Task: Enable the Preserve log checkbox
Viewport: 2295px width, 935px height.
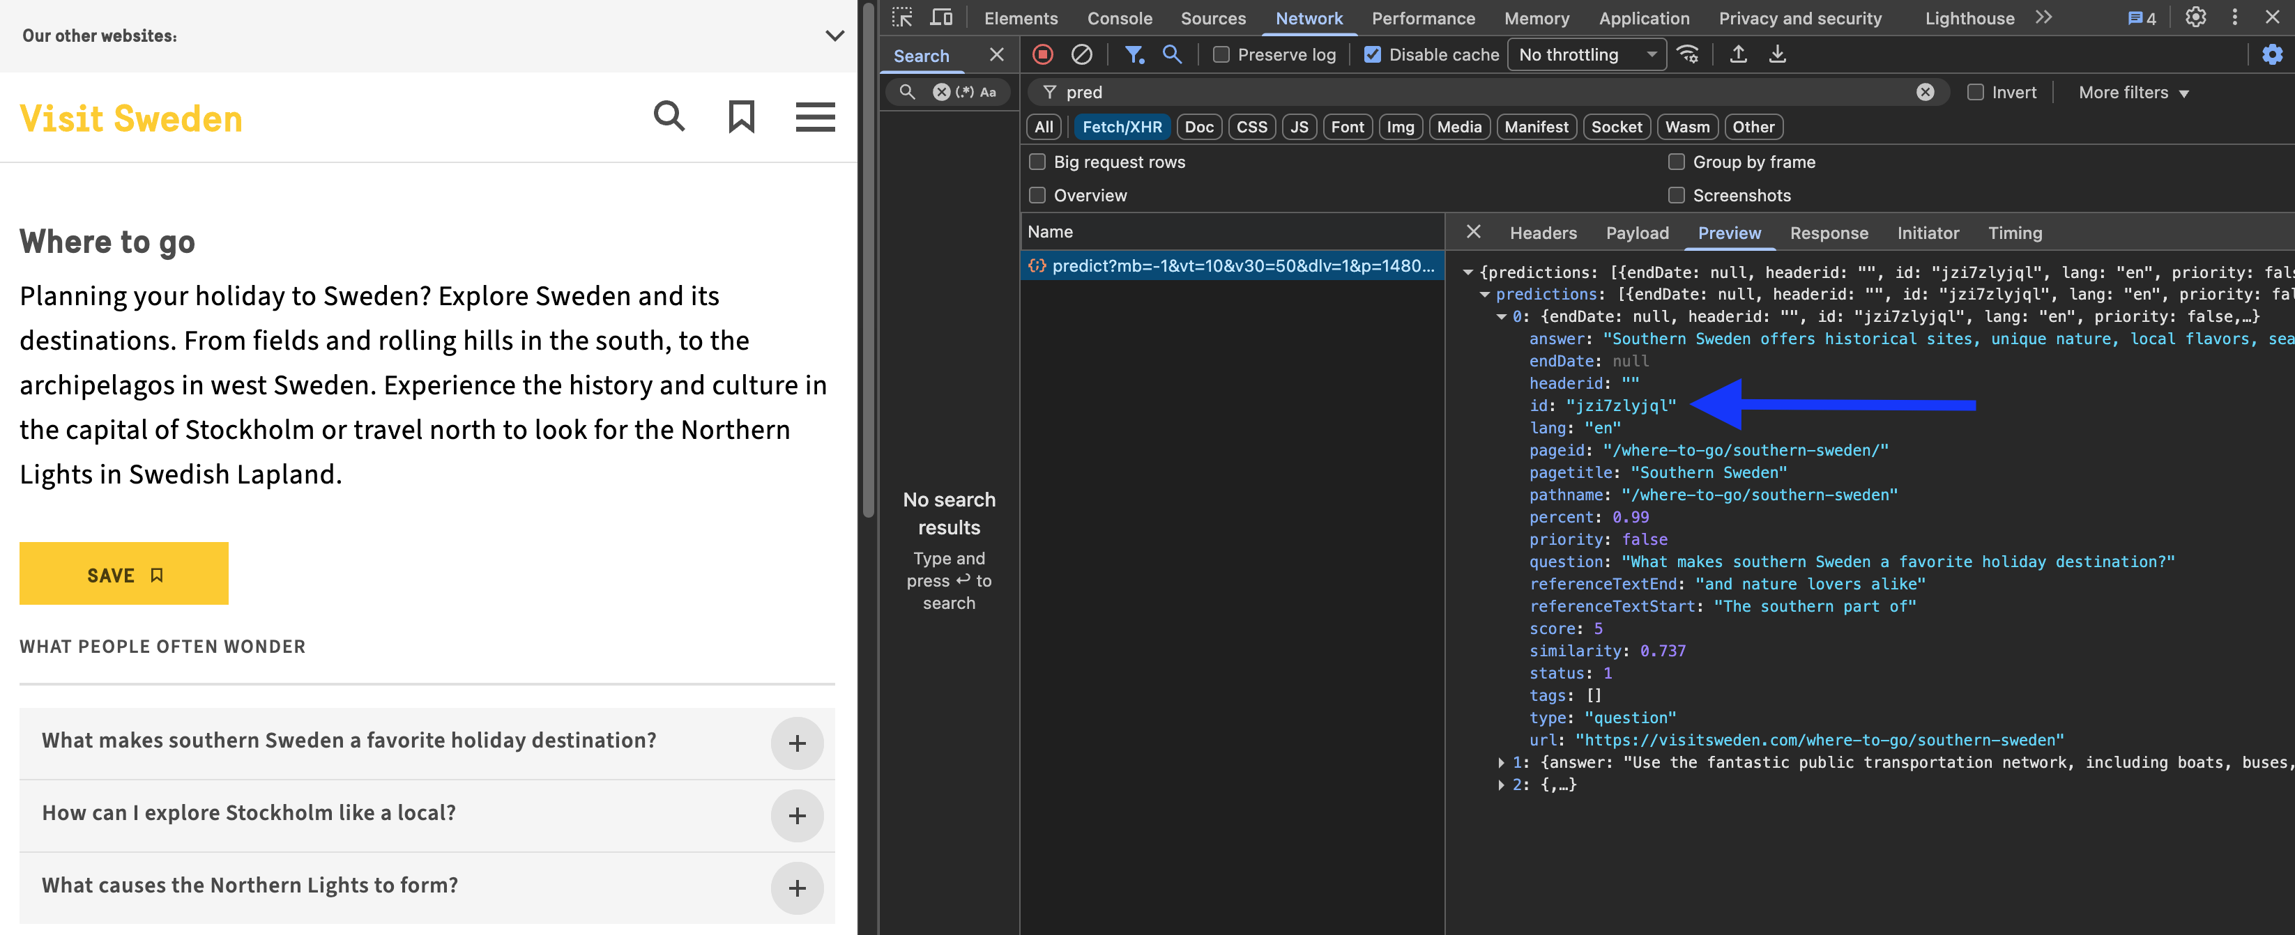Action: (1221, 55)
